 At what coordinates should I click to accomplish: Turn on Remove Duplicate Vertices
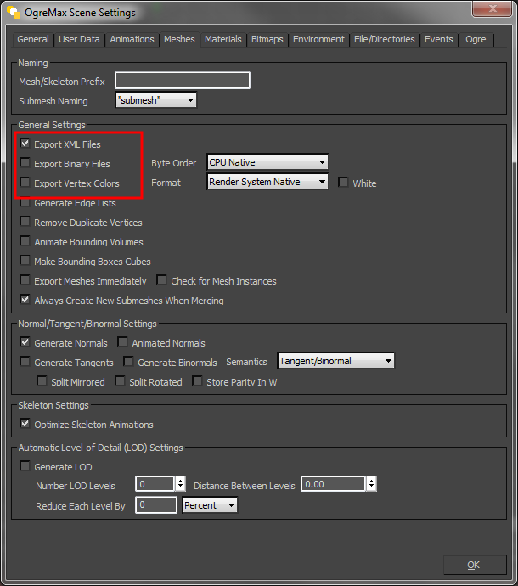[x=25, y=223]
